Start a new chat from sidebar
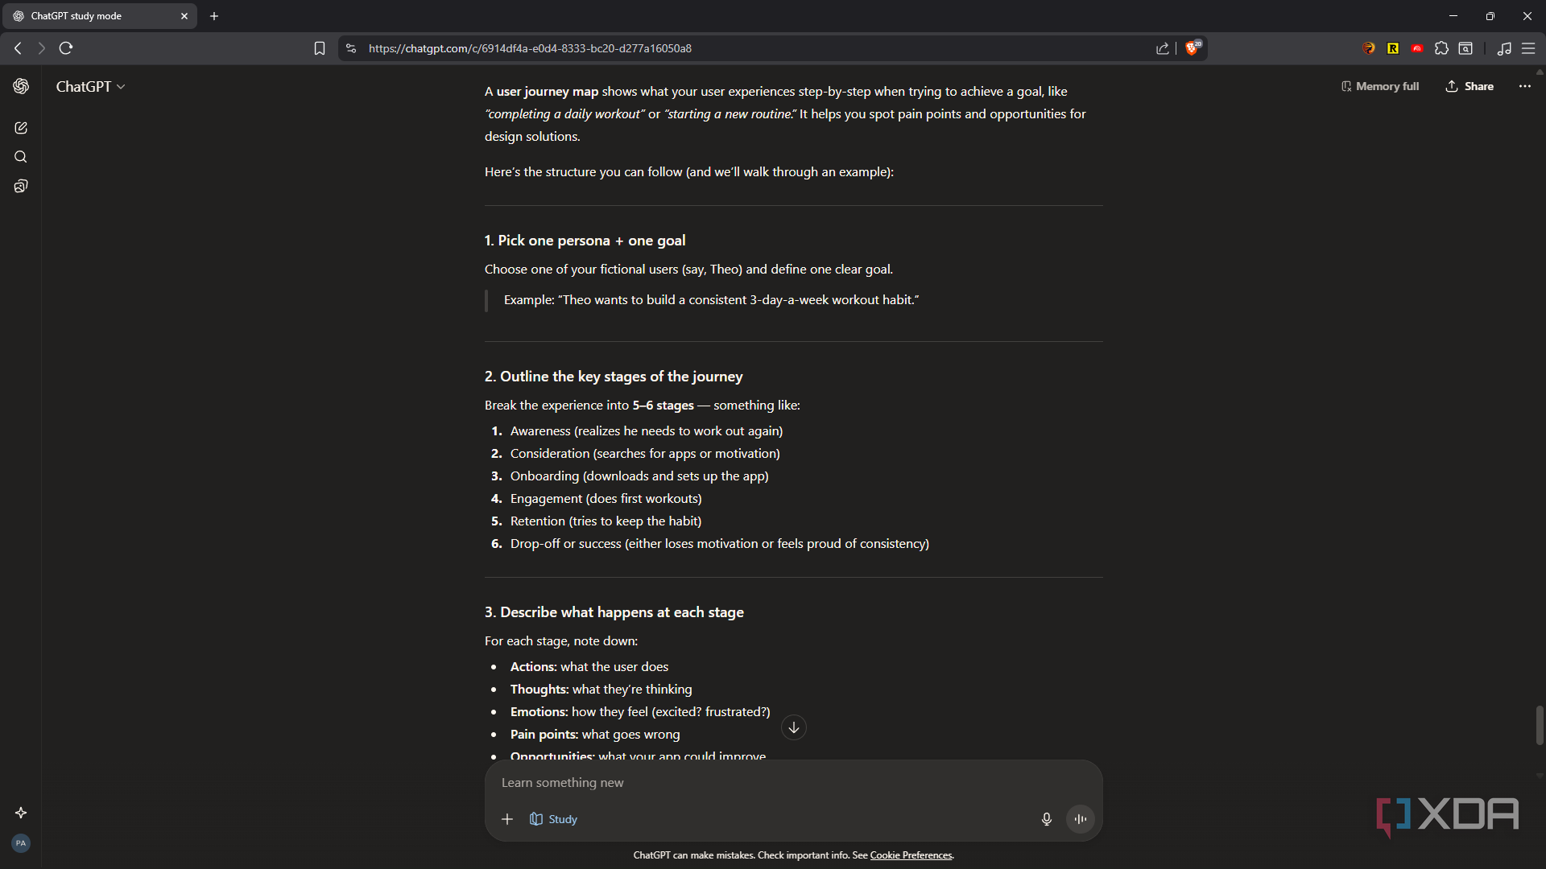 21,128
